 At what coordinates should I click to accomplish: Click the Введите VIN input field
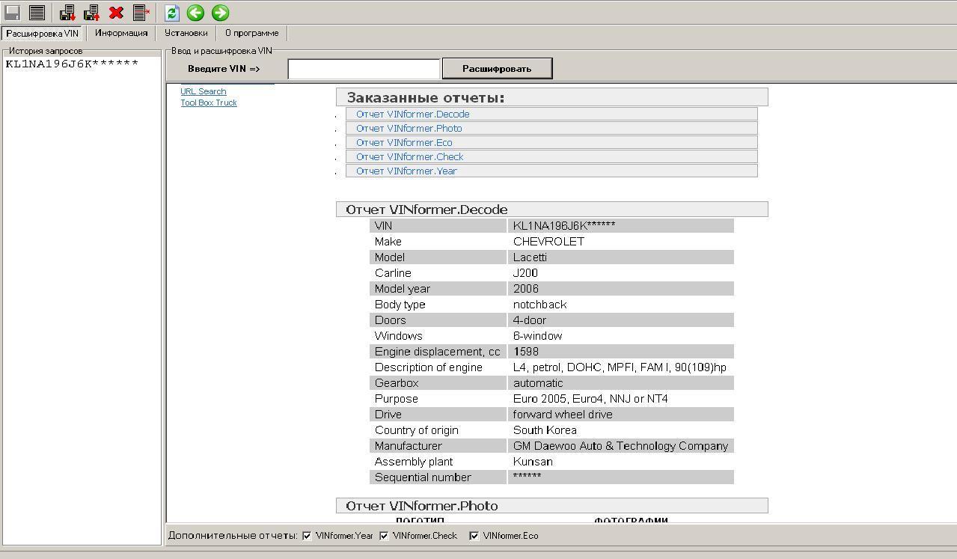[x=364, y=69]
